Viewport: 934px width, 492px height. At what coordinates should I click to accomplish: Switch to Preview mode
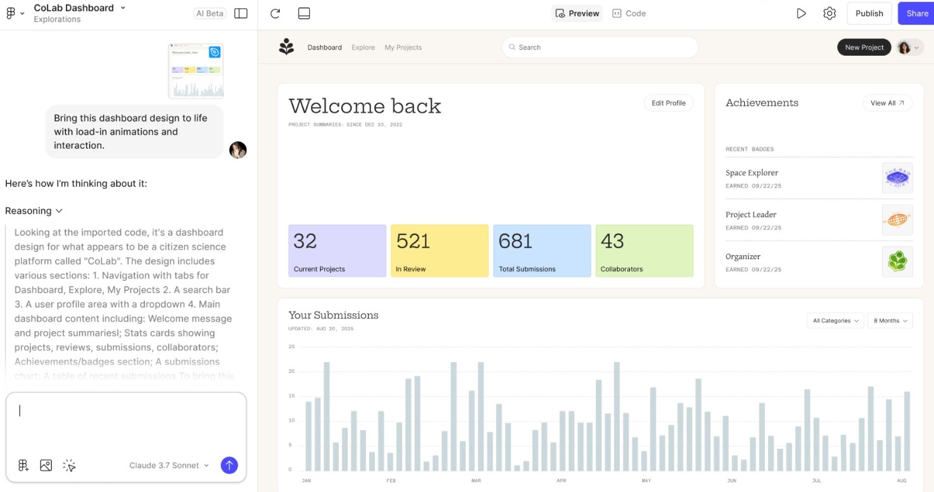576,13
